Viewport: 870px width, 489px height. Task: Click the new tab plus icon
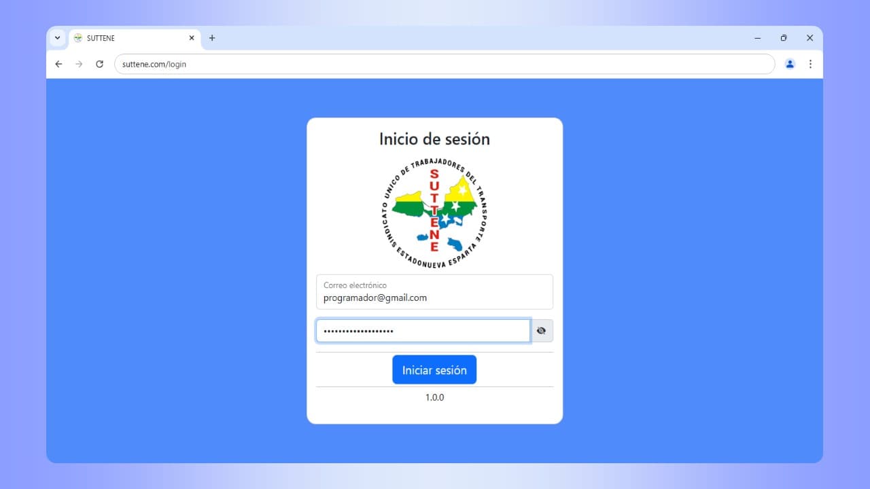click(x=212, y=38)
